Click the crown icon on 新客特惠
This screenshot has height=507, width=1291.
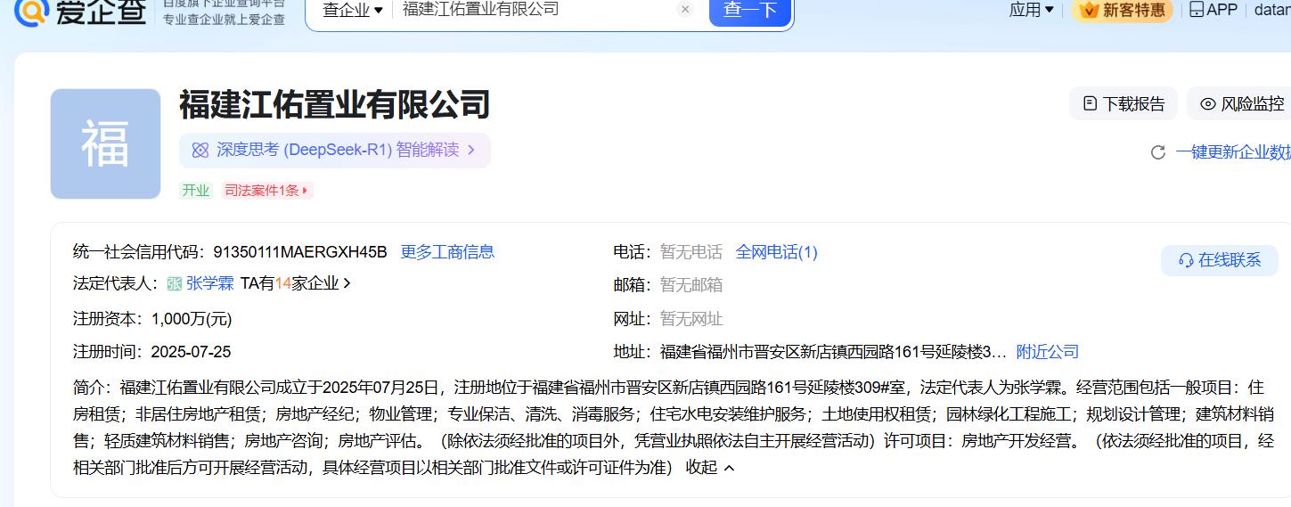click(1089, 10)
